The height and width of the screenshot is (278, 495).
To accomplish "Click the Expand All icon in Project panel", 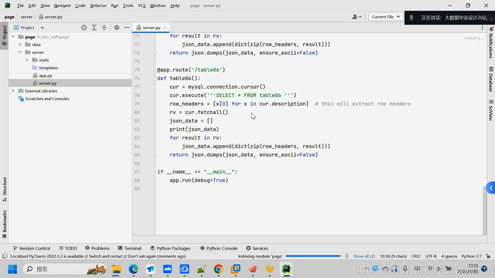I will tap(94, 28).
